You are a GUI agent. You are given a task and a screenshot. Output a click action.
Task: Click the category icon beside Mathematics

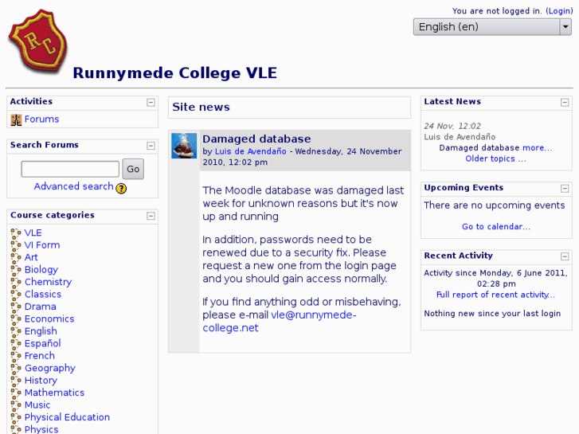click(16, 393)
